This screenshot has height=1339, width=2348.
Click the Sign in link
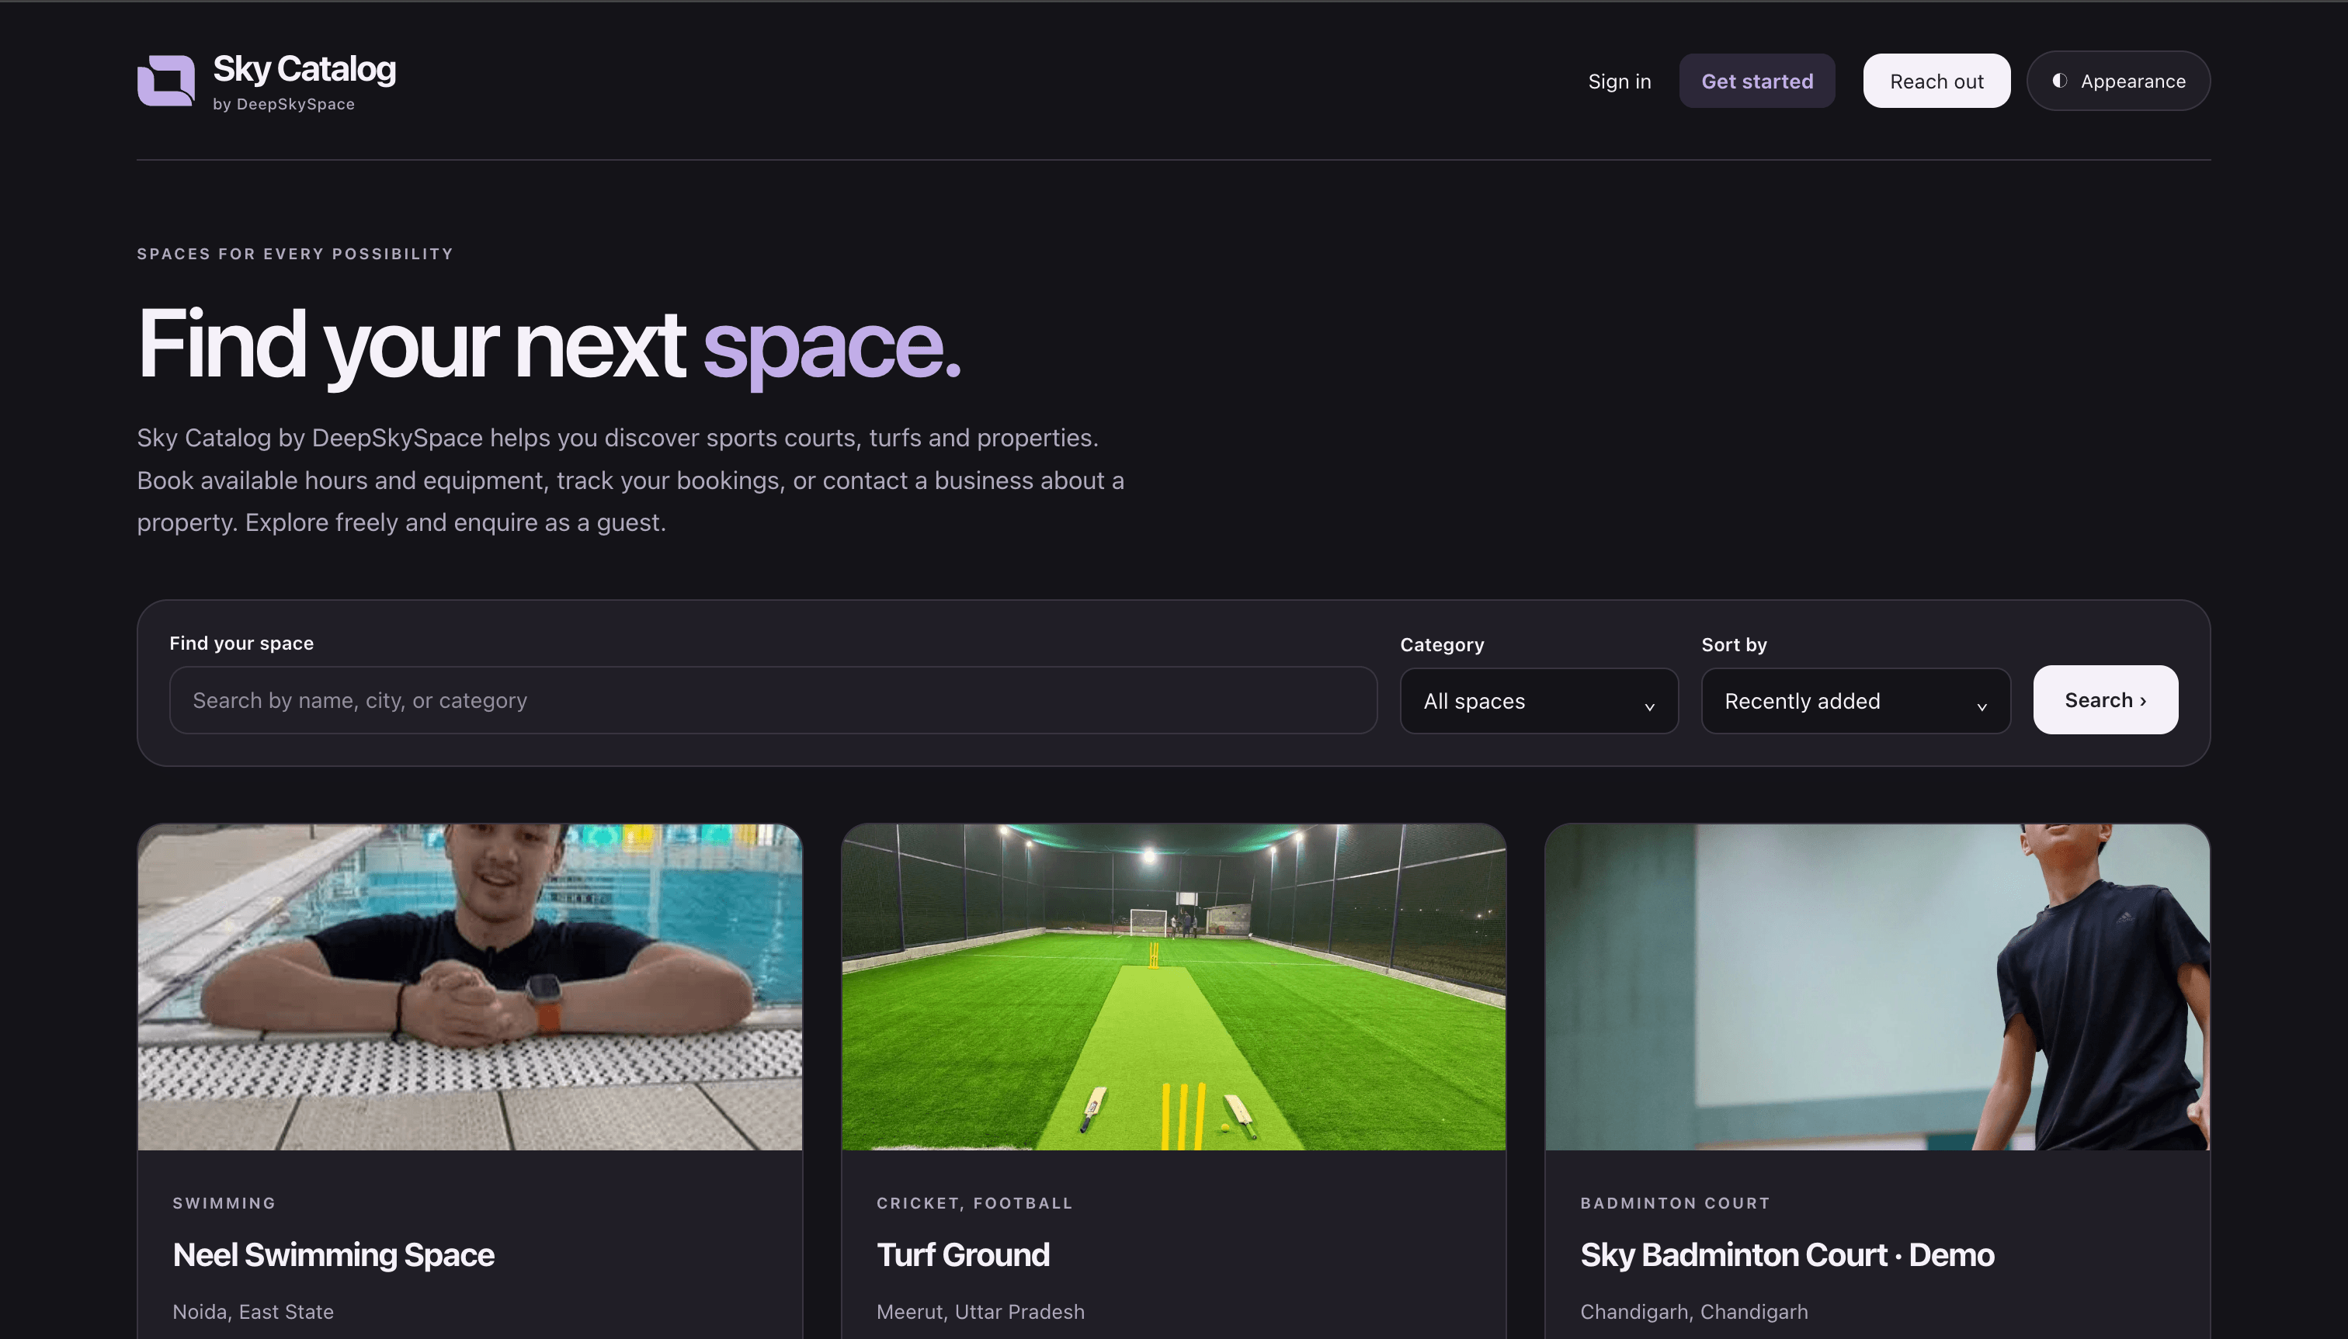(1619, 81)
